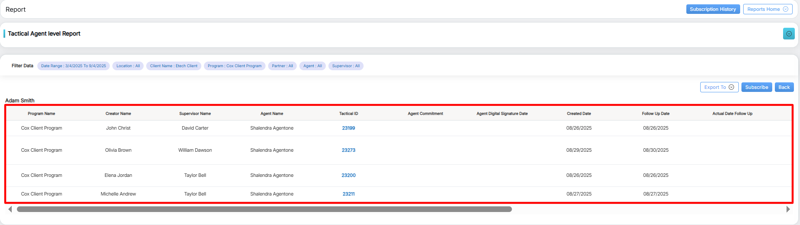Open the Export To dropdown
The width and height of the screenshot is (800, 225).
[x=719, y=87]
